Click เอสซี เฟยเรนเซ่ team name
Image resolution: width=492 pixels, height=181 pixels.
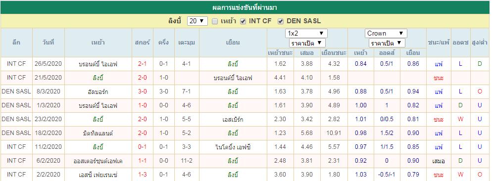click(x=98, y=175)
